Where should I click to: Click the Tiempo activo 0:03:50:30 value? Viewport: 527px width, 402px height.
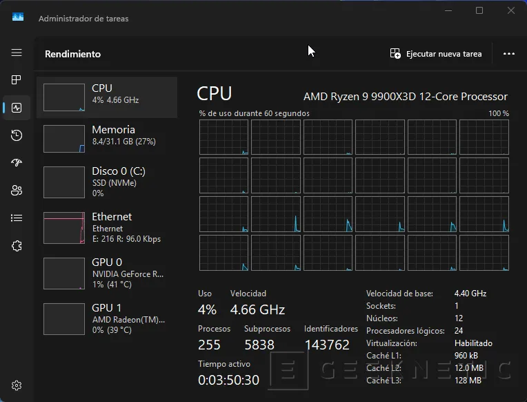click(228, 380)
